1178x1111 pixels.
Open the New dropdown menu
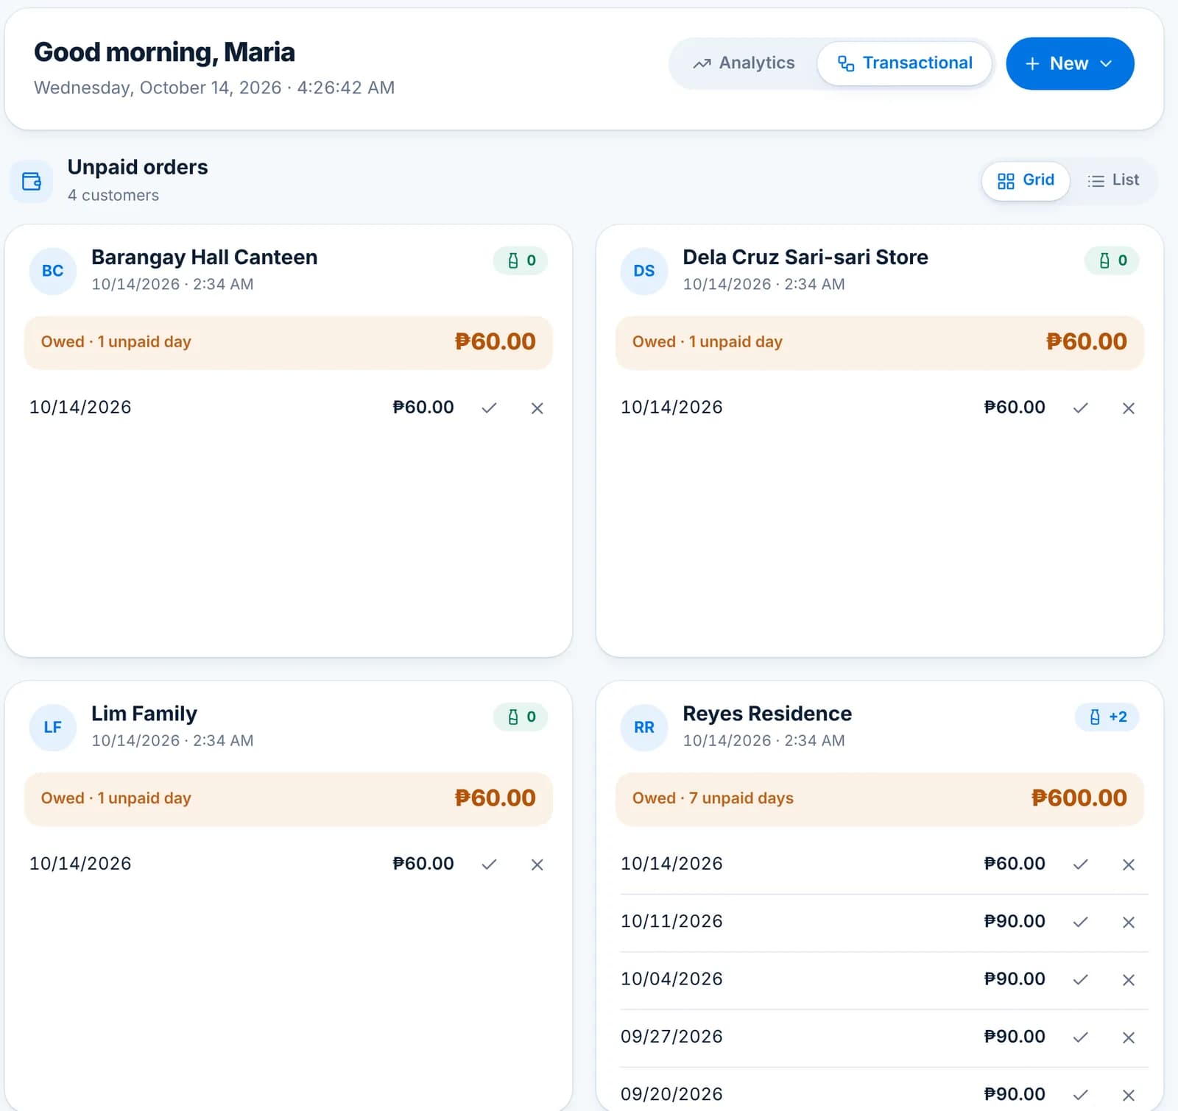1069,63
